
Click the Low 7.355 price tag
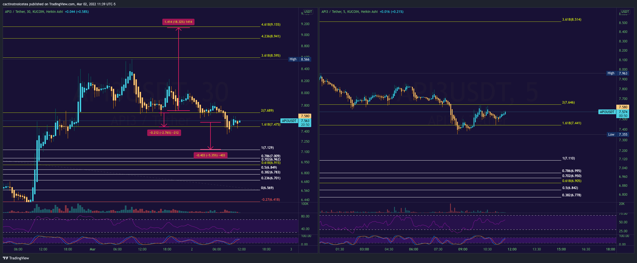pyautogui.click(x=618, y=135)
